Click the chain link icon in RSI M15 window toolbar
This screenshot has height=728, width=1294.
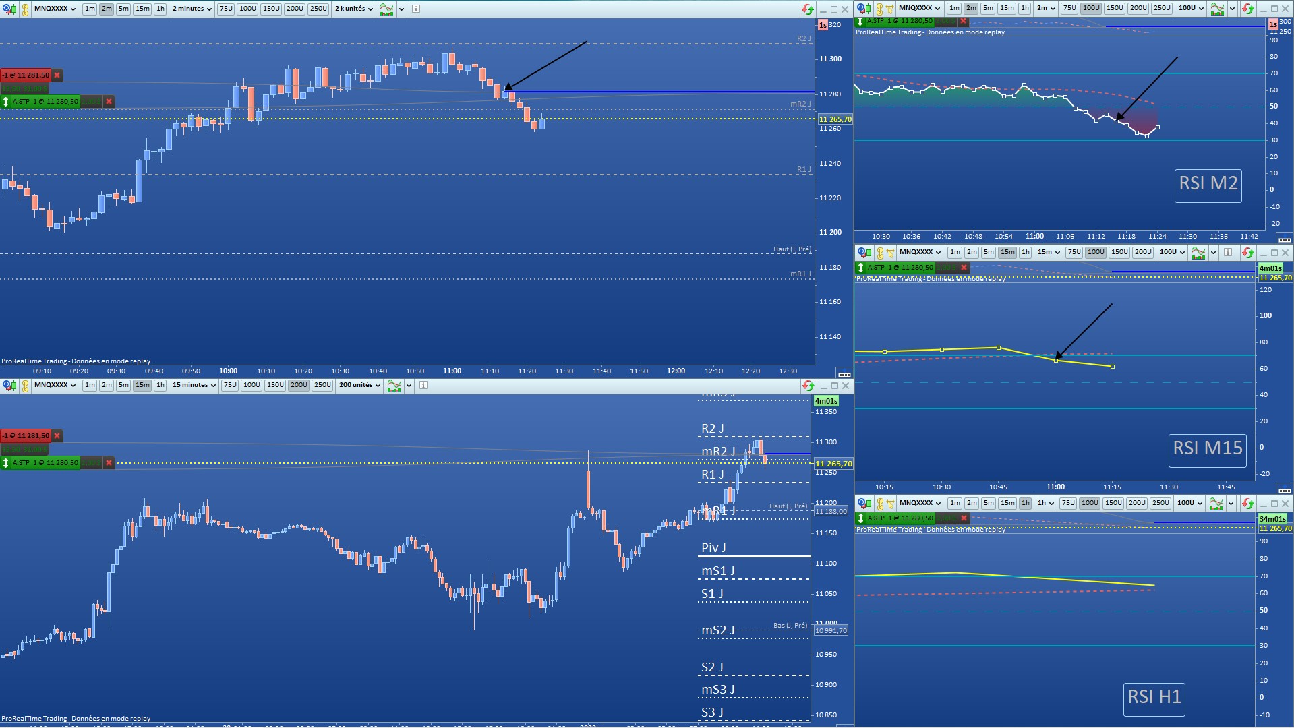point(879,253)
